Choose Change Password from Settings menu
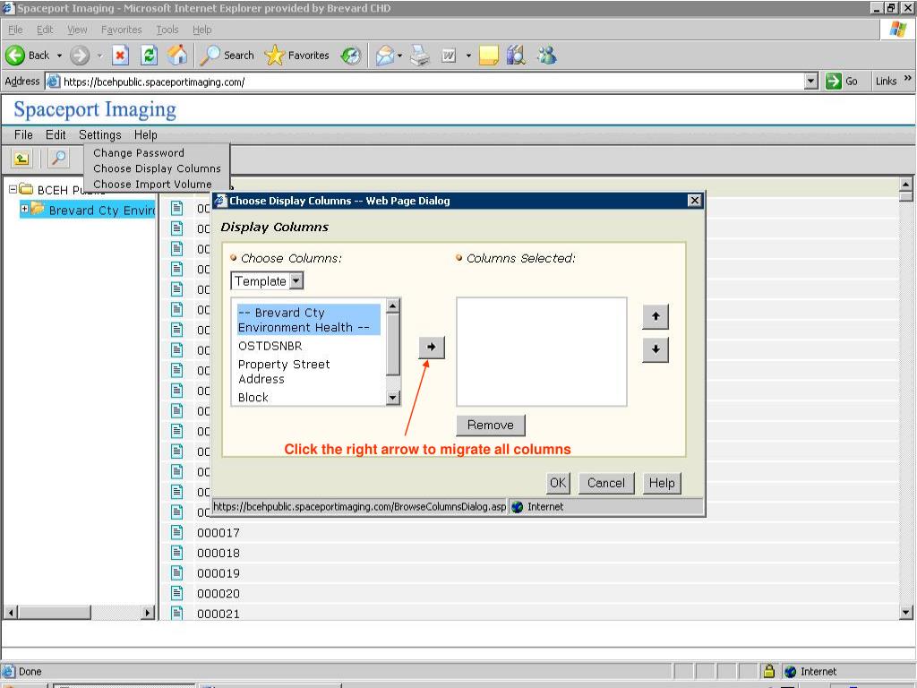 tap(139, 152)
